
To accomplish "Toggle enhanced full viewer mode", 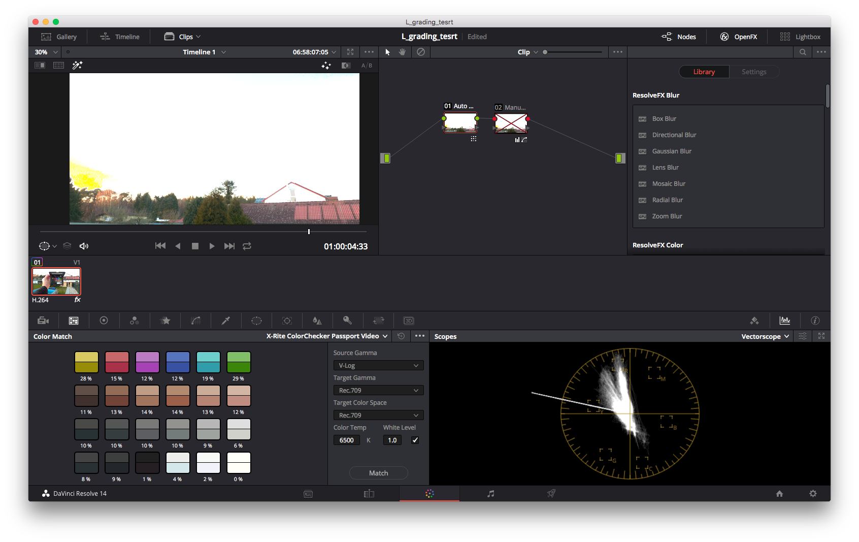I will point(350,52).
